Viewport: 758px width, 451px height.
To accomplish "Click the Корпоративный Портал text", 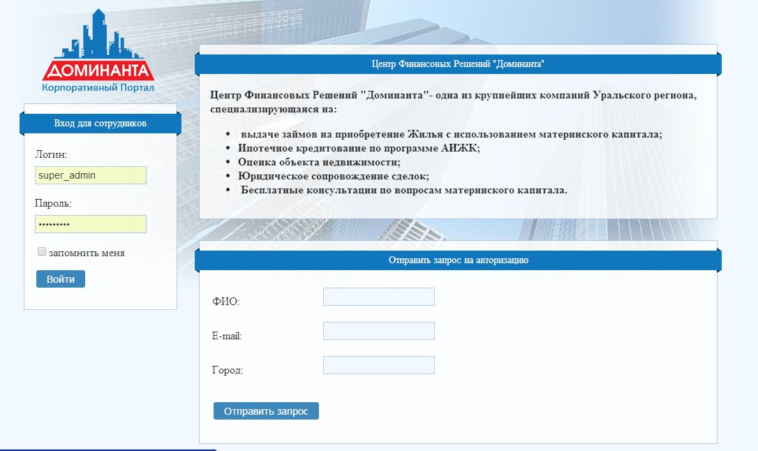I will point(98,87).
